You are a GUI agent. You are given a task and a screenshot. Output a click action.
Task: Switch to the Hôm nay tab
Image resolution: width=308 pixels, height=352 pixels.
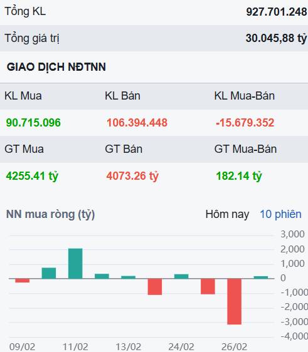(x=227, y=214)
